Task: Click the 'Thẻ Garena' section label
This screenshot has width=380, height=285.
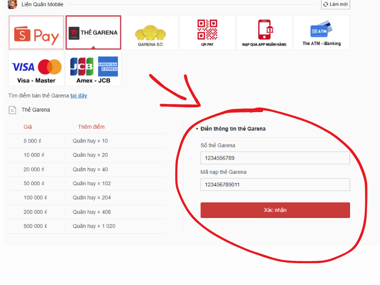Action: 36,110
